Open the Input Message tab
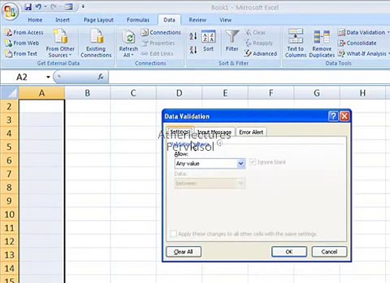Image resolution: width=390 pixels, height=283 pixels. click(215, 132)
